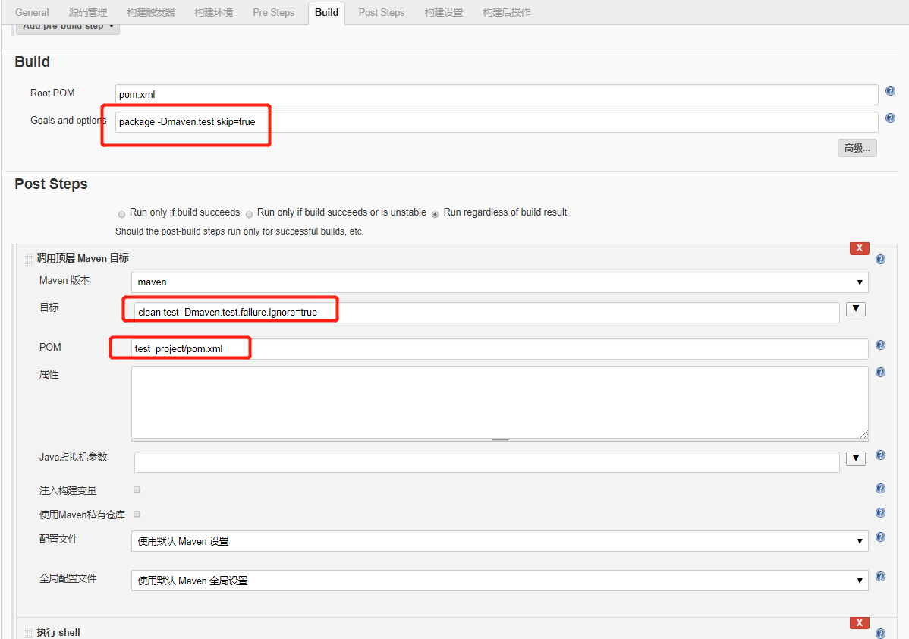Viewport: 909px width, 639px height.
Task: Delete the 调用顶层 Maven 目标 post step
Action: point(858,247)
